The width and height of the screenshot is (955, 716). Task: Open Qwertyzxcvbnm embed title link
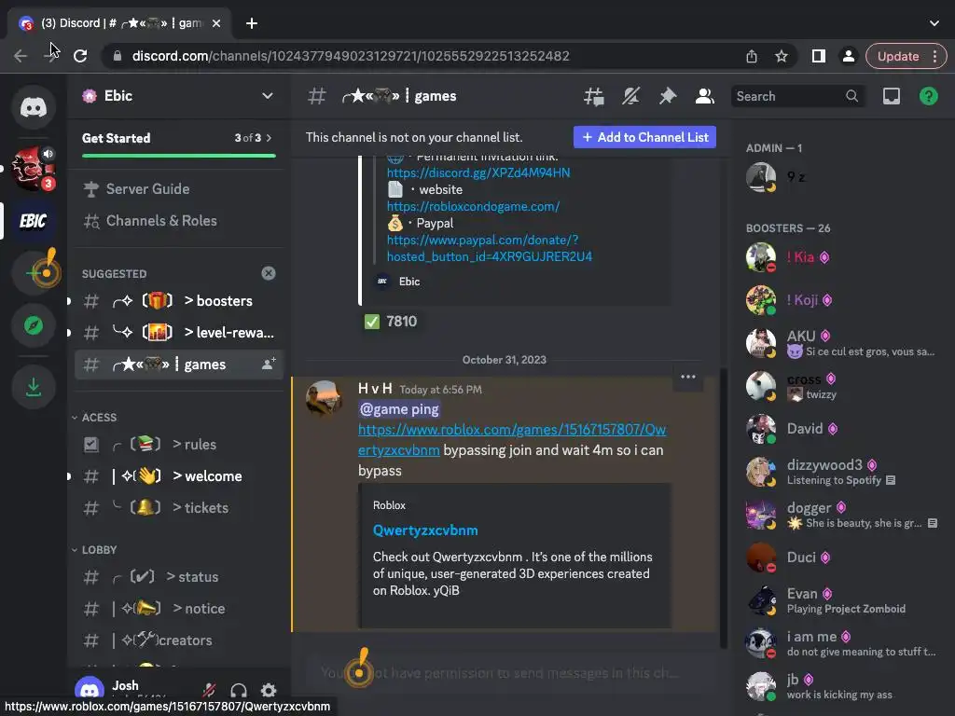(x=425, y=530)
